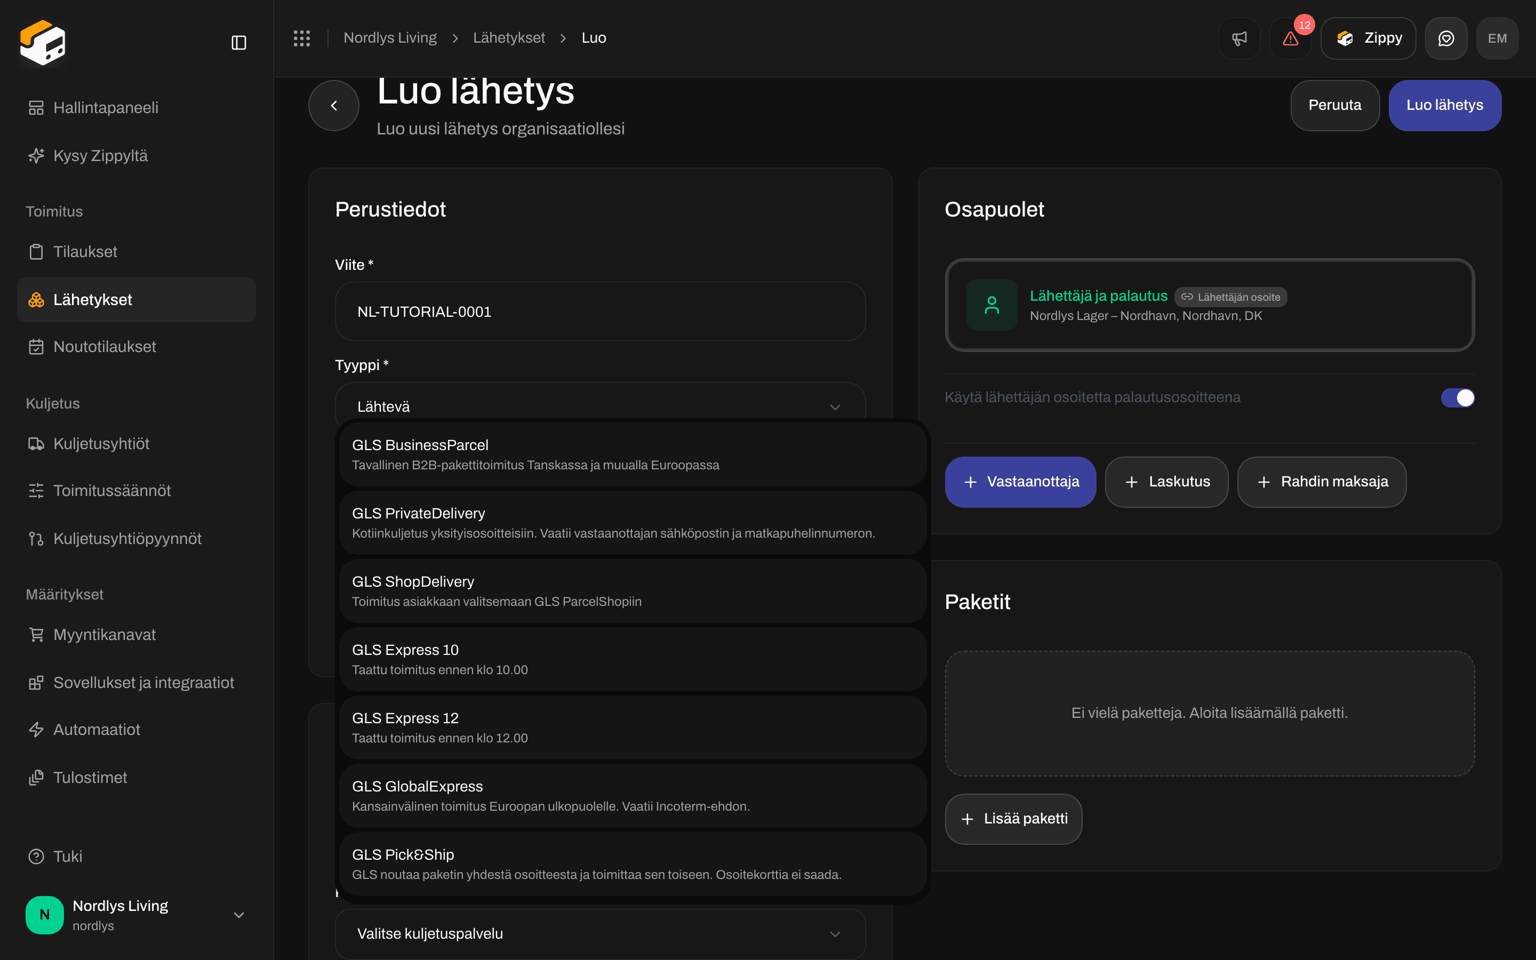Viewport: 1536px width, 960px height.
Task: Choose GLS Express 12 option
Action: pyautogui.click(x=633, y=727)
